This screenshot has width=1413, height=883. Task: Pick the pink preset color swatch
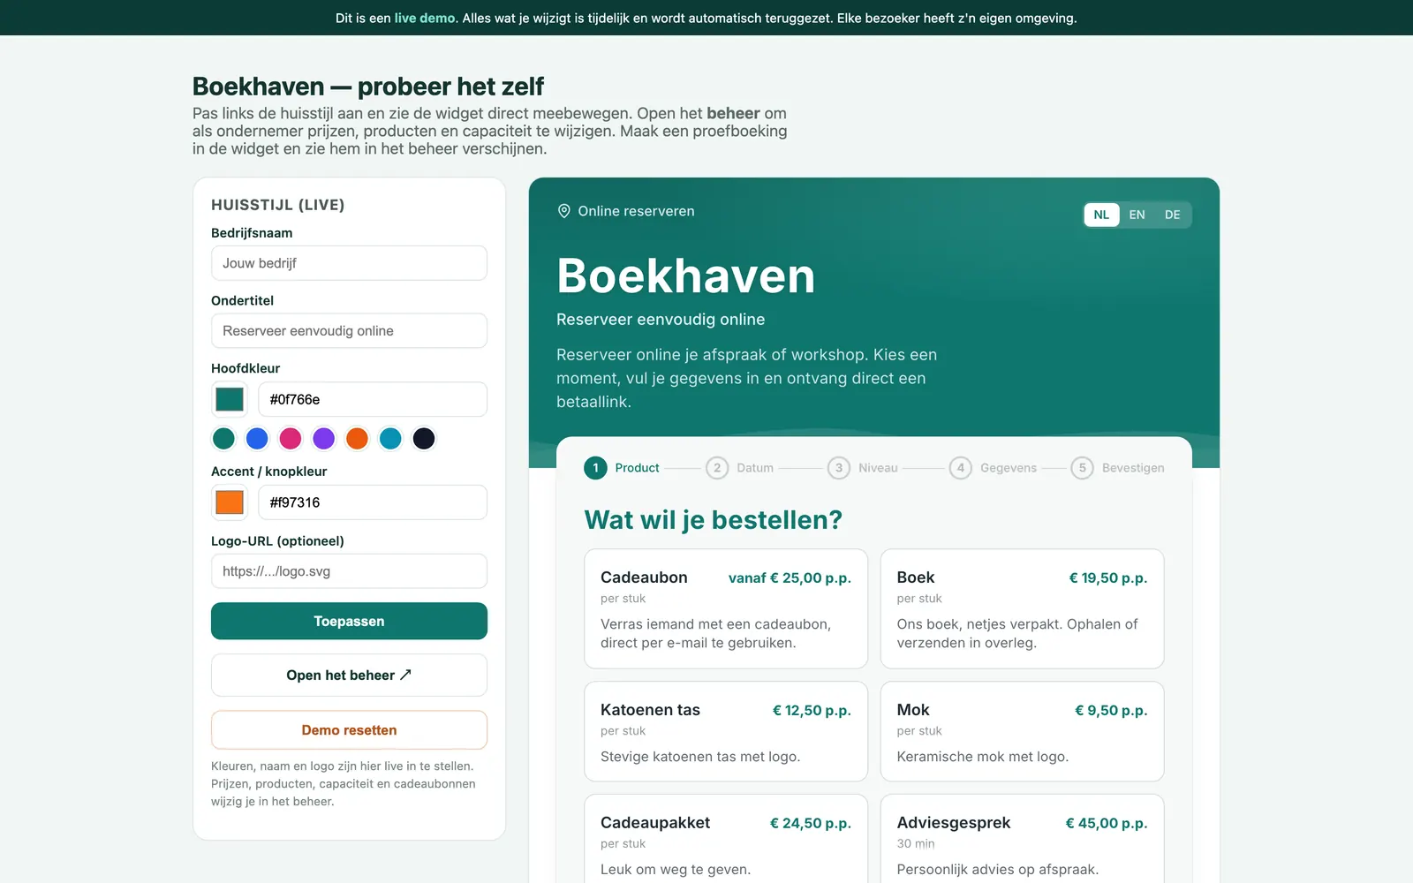coord(291,438)
